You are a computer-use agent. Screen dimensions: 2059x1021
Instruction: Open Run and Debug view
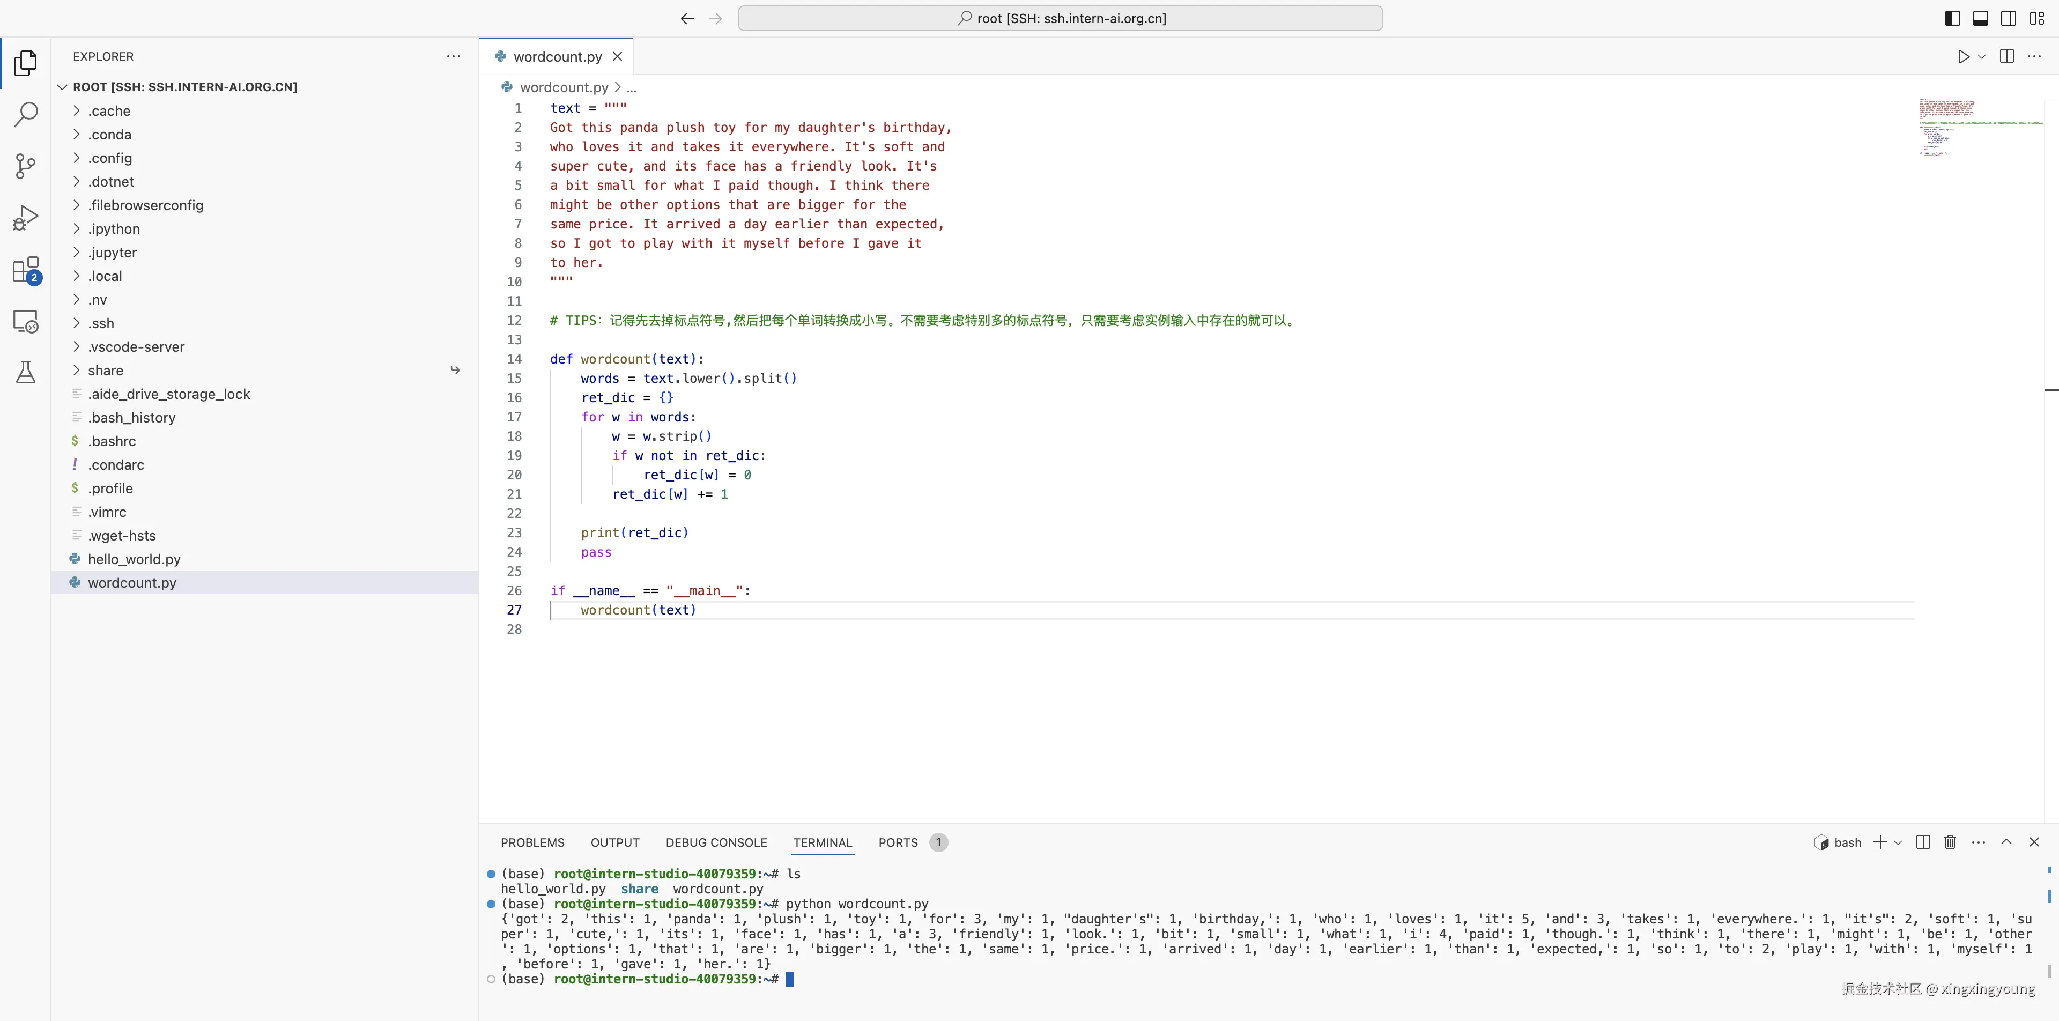(x=26, y=218)
